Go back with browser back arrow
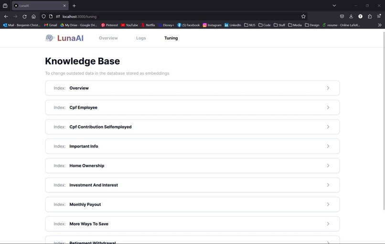Viewport: 385px width, 244px height. [6, 16]
